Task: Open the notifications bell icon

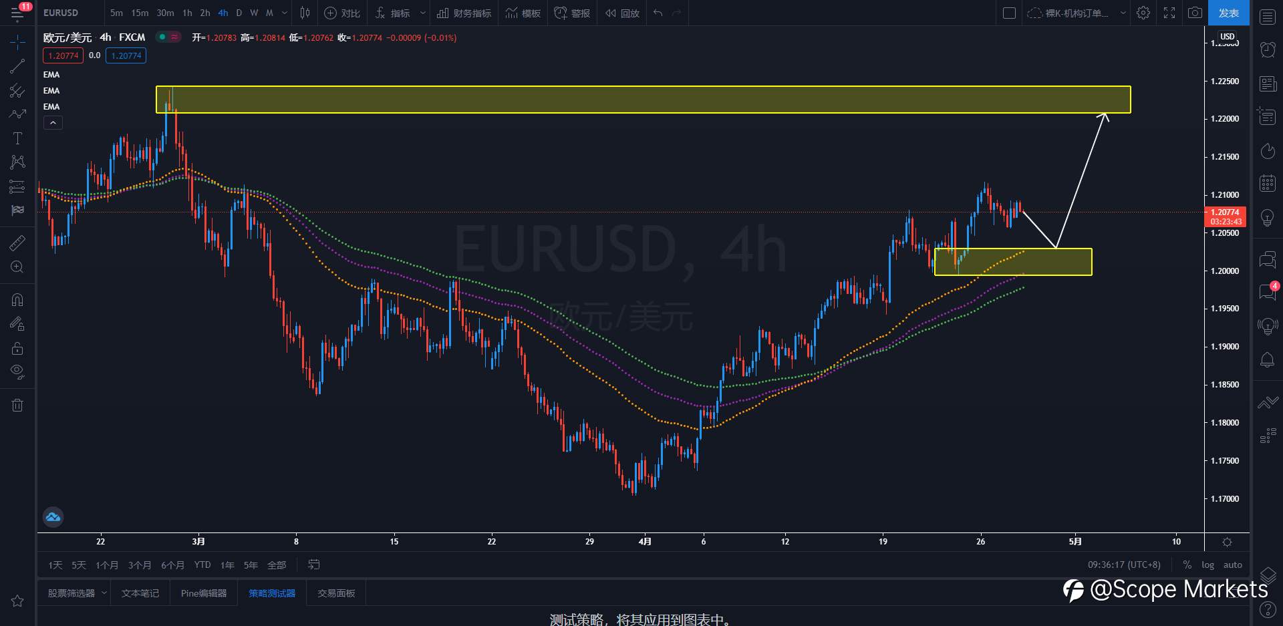Action: click(1268, 360)
